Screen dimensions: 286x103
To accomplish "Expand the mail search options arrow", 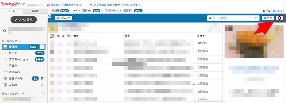I will coord(256,18).
